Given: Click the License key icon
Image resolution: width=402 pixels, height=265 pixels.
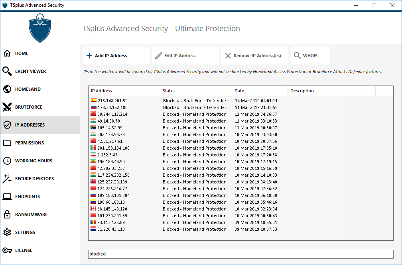Looking at the screenshot, I should click(x=8, y=250).
